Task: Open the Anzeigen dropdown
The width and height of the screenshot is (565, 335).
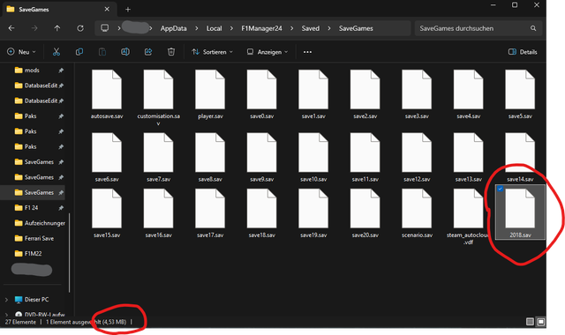Action: point(267,52)
